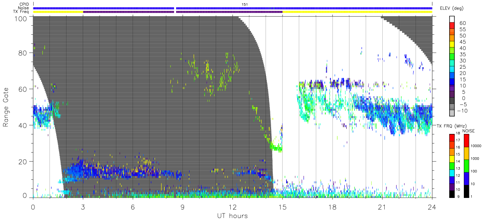
Task: Click the '24' tick on the UT hours axis
Action: [x=432, y=207]
